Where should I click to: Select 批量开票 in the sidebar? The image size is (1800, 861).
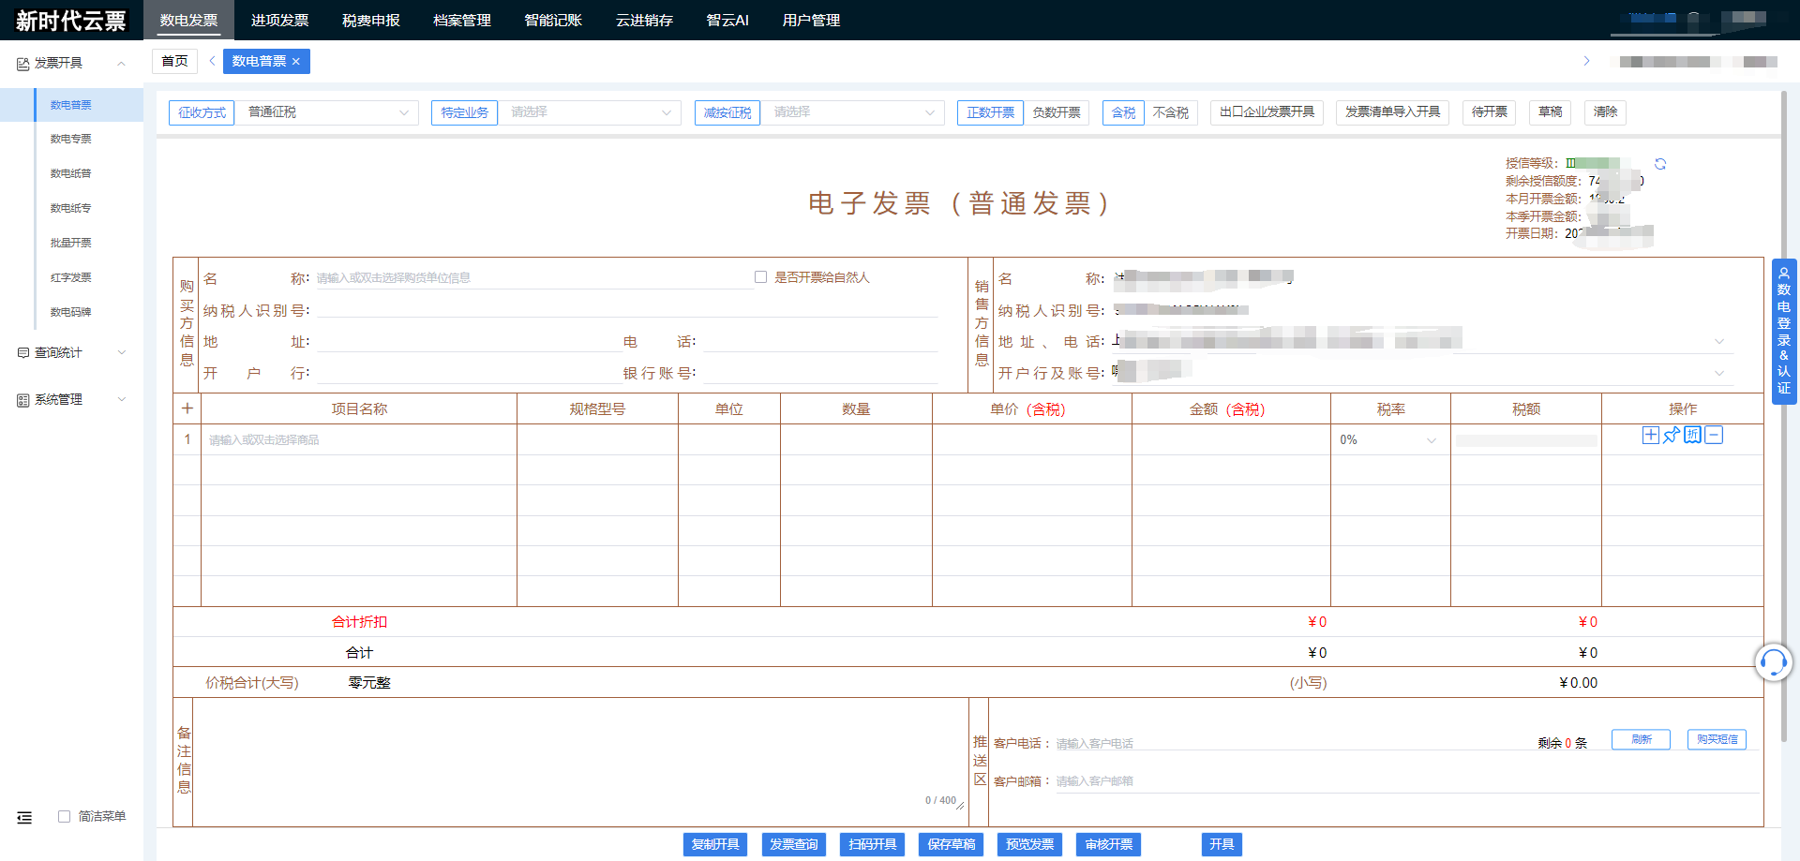point(71,243)
